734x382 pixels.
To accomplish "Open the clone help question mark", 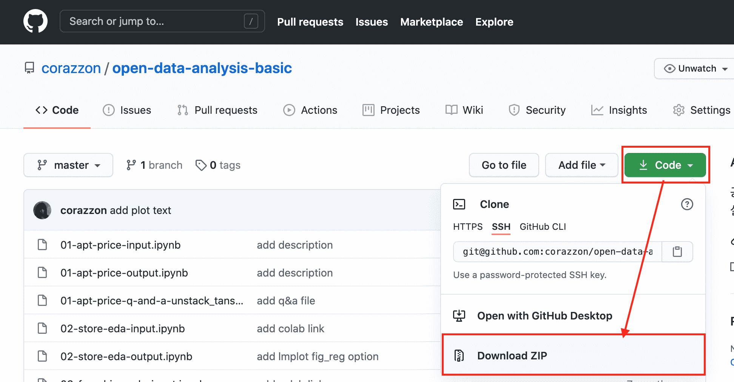I will 687,204.
